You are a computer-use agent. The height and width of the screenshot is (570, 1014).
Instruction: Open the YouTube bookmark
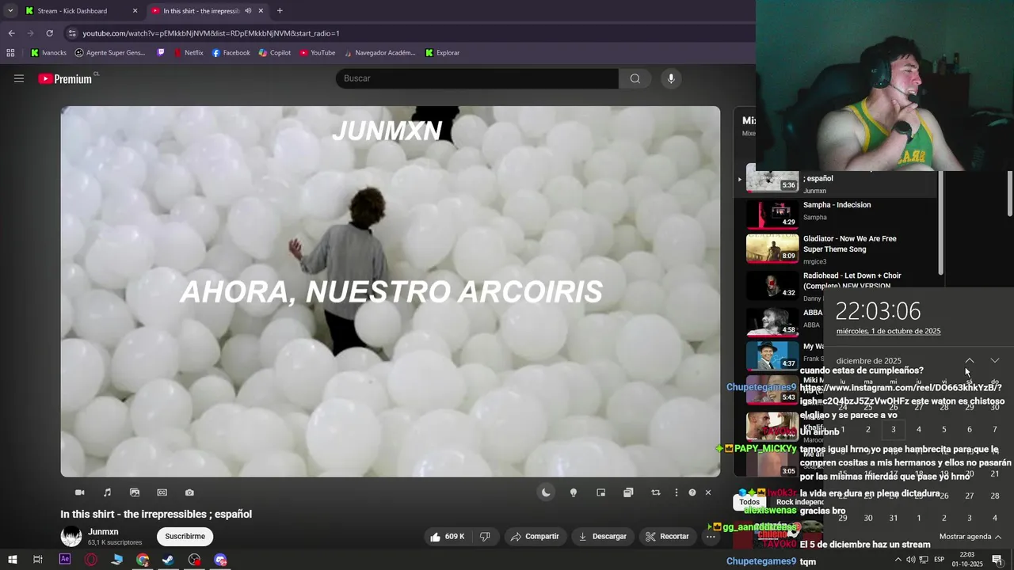point(317,53)
